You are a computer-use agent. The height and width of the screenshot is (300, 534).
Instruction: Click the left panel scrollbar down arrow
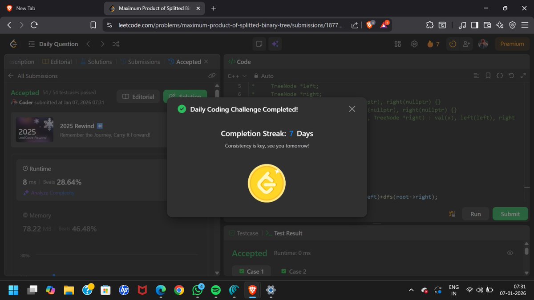coord(217,272)
